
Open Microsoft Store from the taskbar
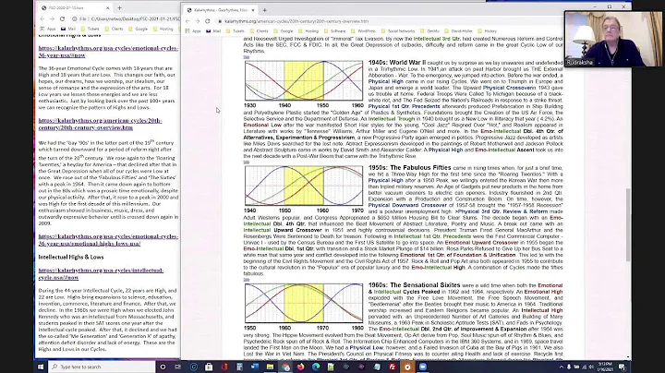pos(209,367)
